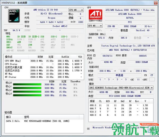Select the '533.3' frequency timing row

(121, 112)
